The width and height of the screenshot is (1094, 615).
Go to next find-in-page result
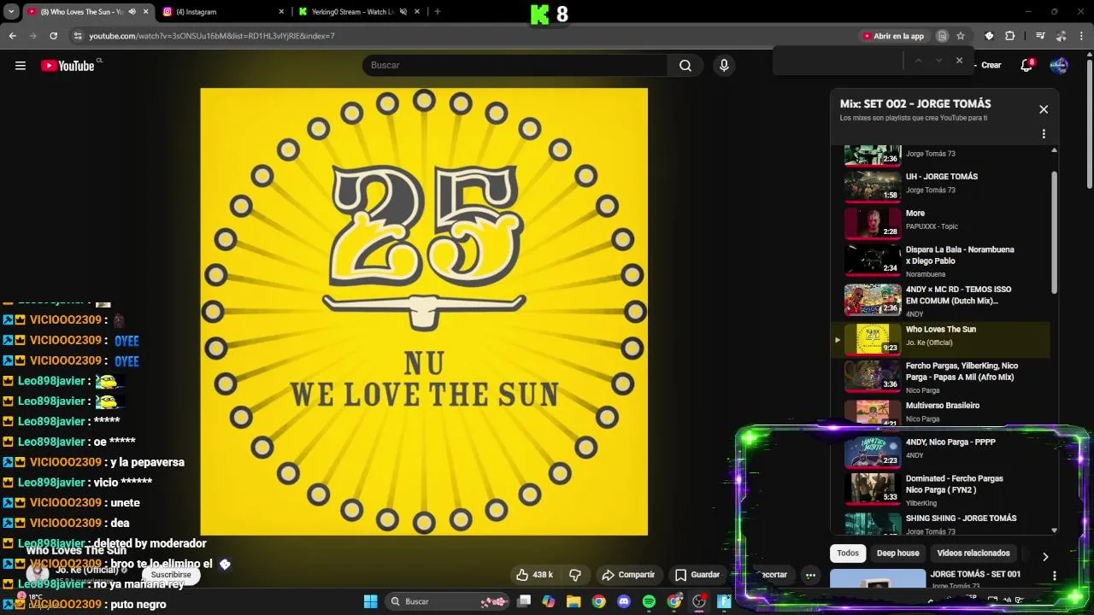click(x=938, y=61)
